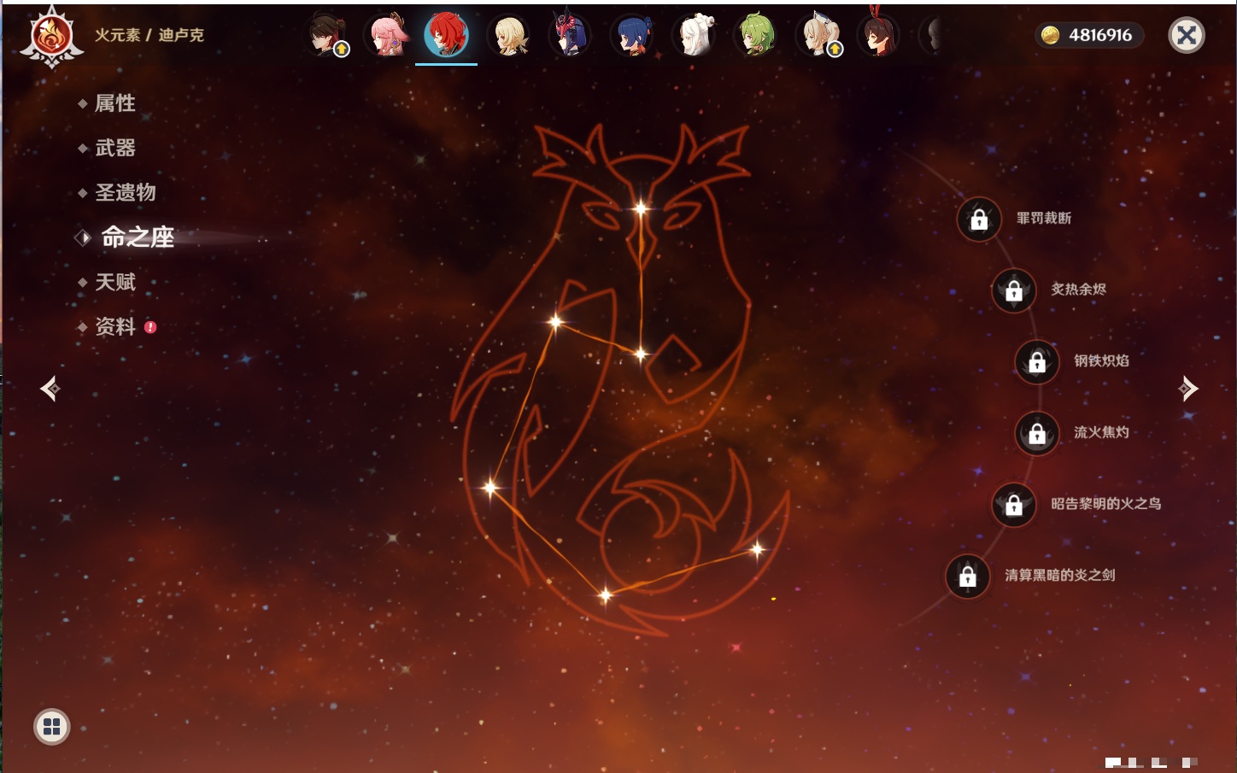Viewport: 1237px width, 773px height.
Task: Click the Pyro element emblem
Action: tap(51, 37)
